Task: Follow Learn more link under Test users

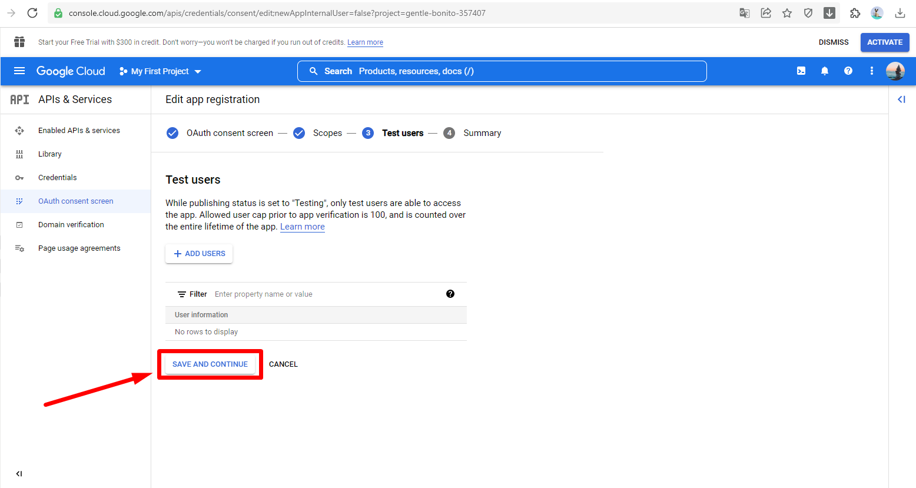Action: tap(302, 227)
